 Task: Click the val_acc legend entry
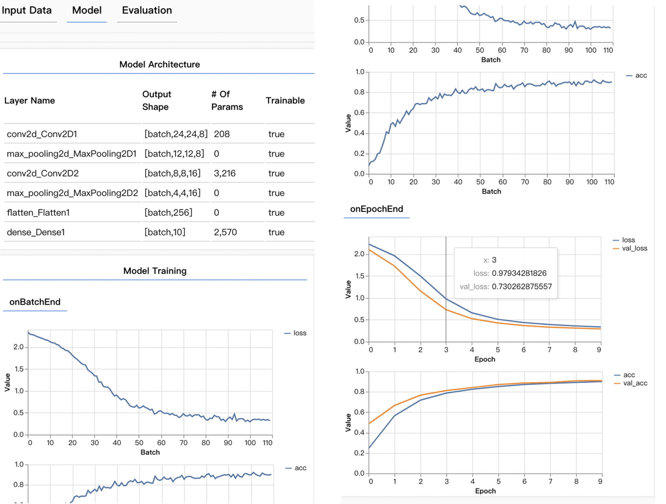coord(631,383)
